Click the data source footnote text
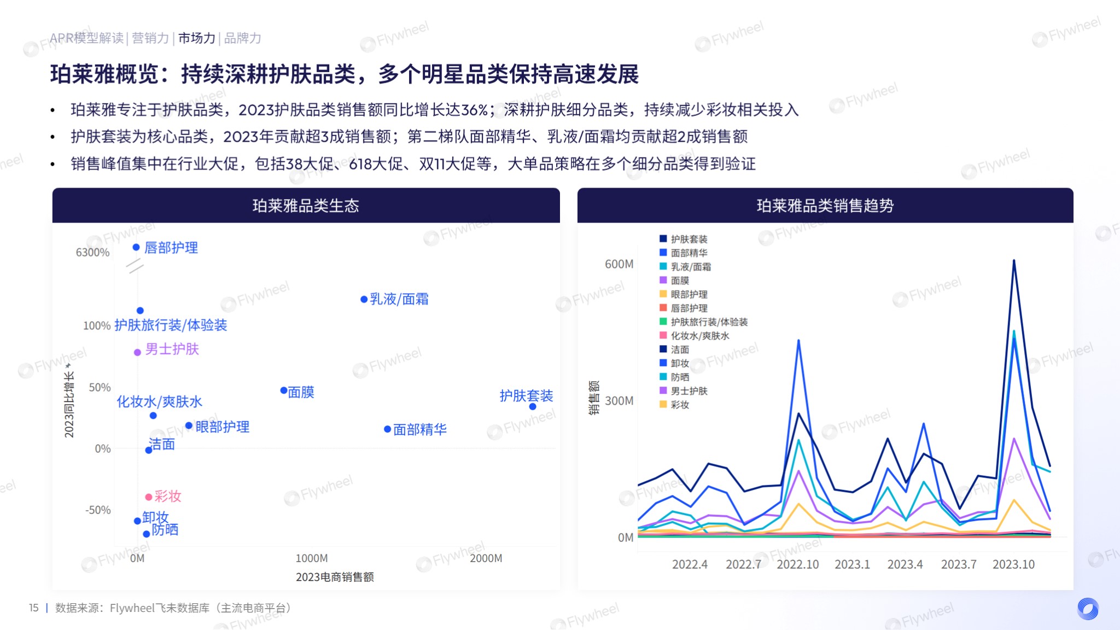This screenshot has width=1120, height=630. pyautogui.click(x=176, y=608)
